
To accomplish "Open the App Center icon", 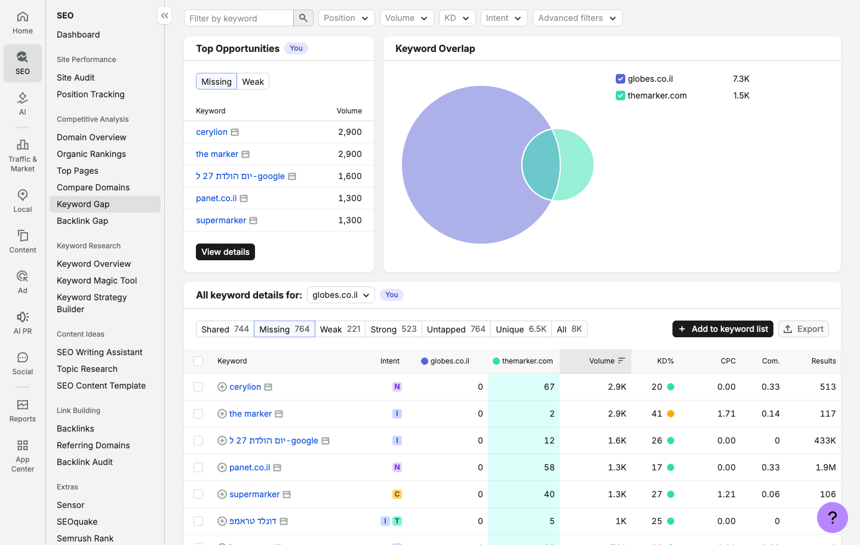I will [x=23, y=456].
